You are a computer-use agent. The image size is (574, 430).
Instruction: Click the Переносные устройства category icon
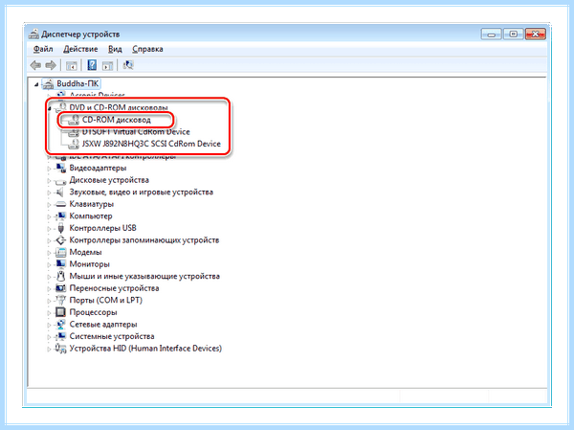[x=60, y=288]
